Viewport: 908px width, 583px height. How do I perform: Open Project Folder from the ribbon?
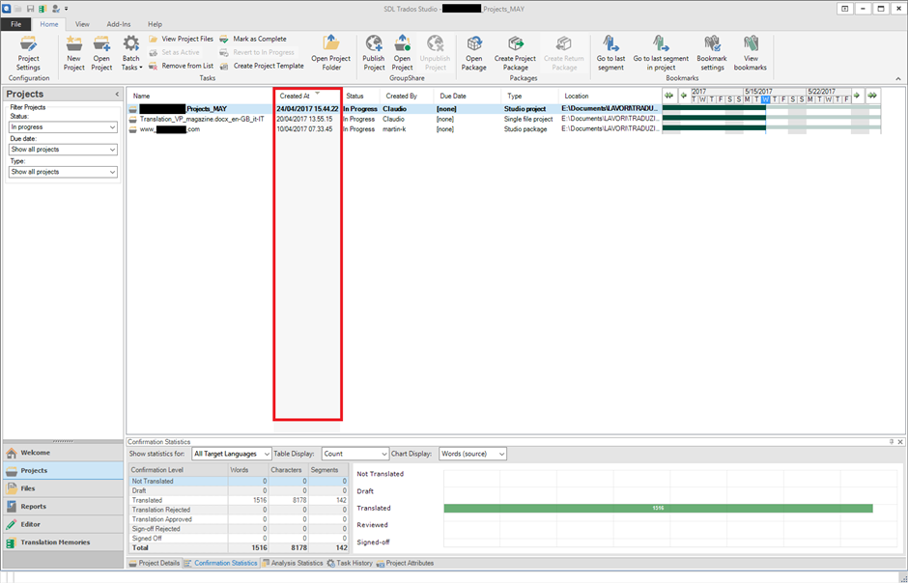[x=330, y=53]
